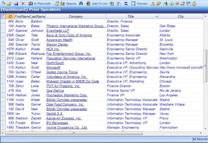Viewport: 208px width, 143px height.
Task: Open the Microsoft company link
Action: pos(53,67)
